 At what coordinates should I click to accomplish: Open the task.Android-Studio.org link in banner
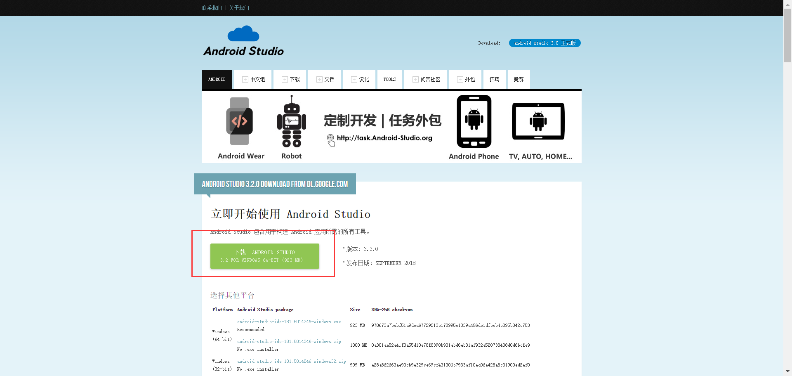(x=384, y=138)
